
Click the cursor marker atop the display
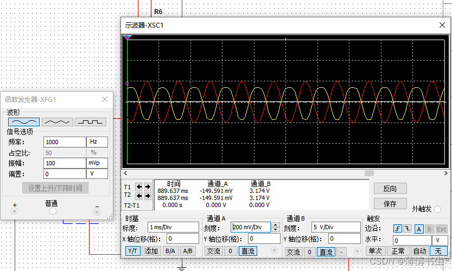tap(127, 37)
